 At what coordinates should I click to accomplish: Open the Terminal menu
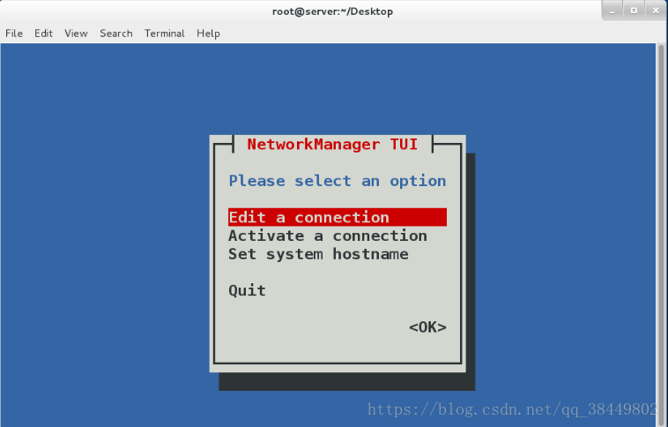[x=165, y=34]
